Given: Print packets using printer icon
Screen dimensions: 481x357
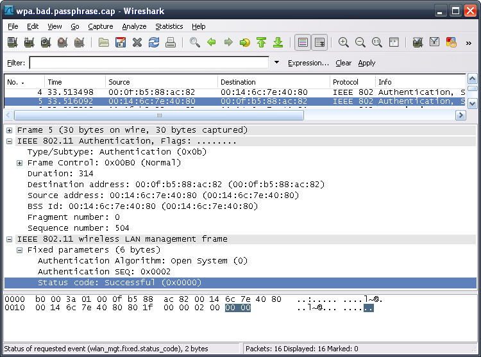Looking at the screenshot, I should pyautogui.click(x=171, y=42).
